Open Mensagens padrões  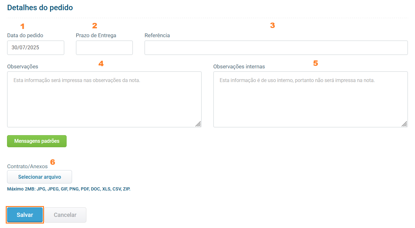(37, 141)
